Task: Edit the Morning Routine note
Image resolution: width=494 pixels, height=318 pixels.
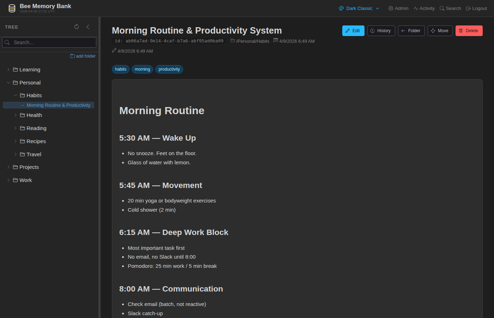Action: tap(353, 31)
